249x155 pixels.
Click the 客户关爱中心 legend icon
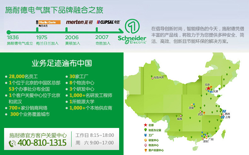(146, 150)
